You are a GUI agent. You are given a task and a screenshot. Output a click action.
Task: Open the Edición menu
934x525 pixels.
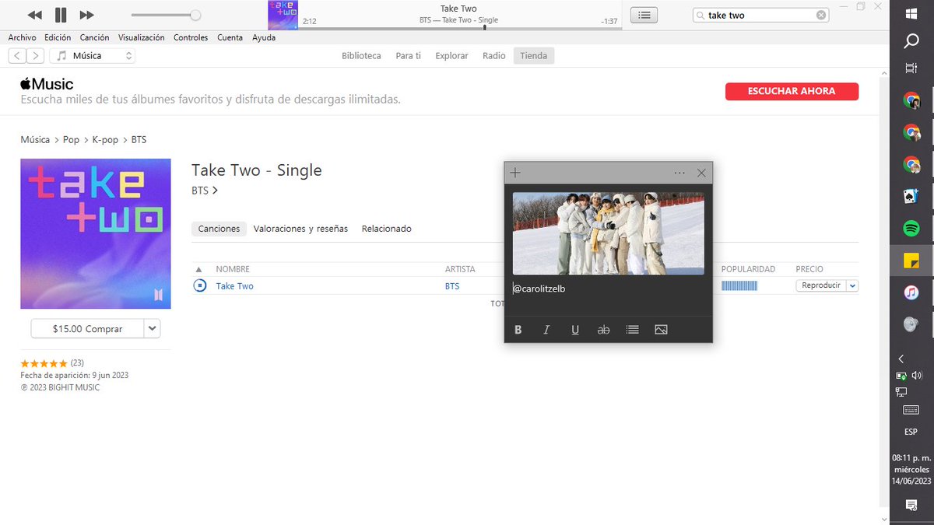[58, 37]
